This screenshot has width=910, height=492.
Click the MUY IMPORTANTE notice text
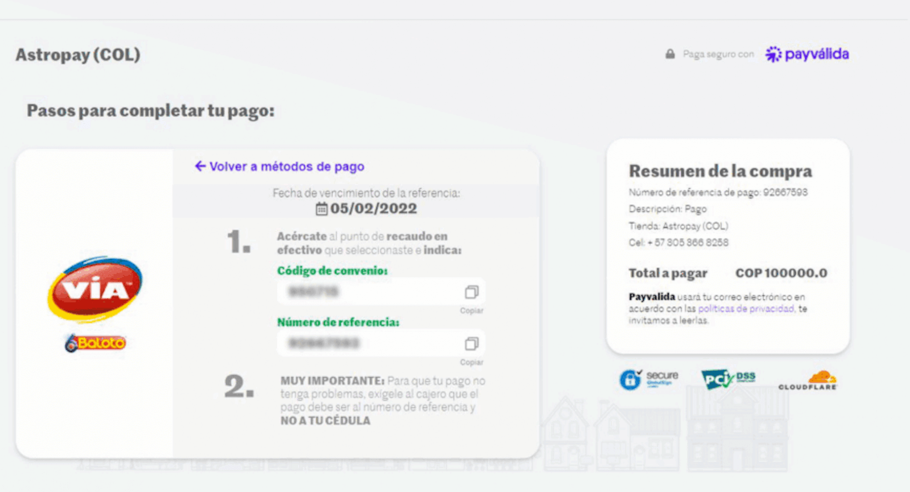(x=383, y=400)
